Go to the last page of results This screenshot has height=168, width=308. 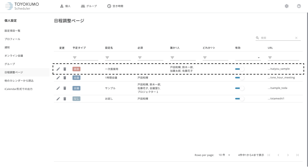[297, 155]
